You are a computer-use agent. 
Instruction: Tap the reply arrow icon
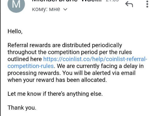129,4
